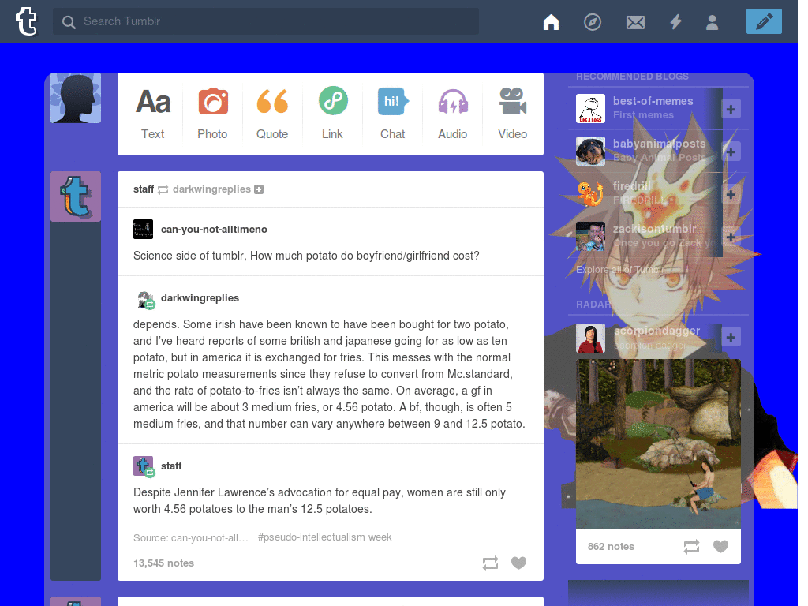This screenshot has height=606, width=808.
Task: Open staff name in reblog trail
Action: click(171, 466)
